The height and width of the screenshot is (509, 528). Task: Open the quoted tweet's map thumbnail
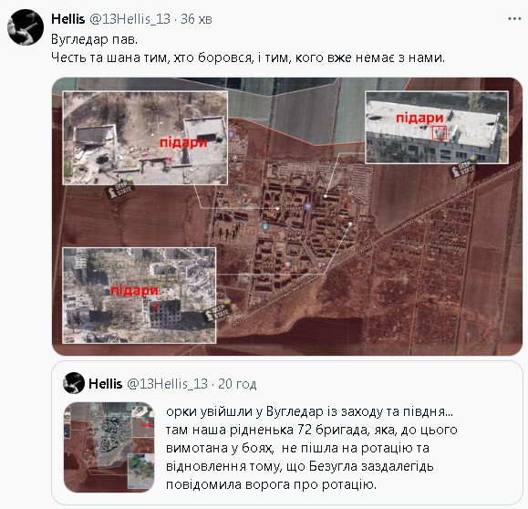[109, 447]
